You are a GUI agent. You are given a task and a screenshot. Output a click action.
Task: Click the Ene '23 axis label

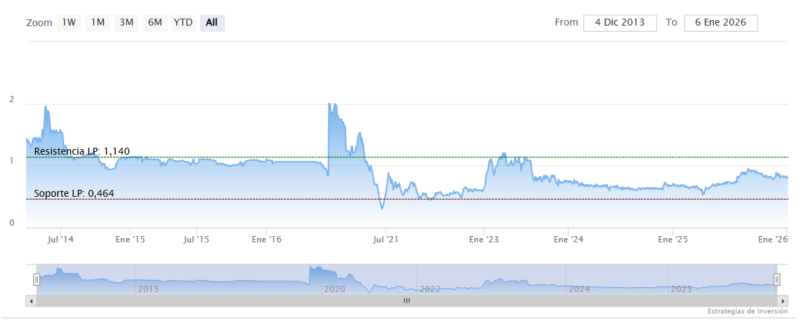pos(484,240)
